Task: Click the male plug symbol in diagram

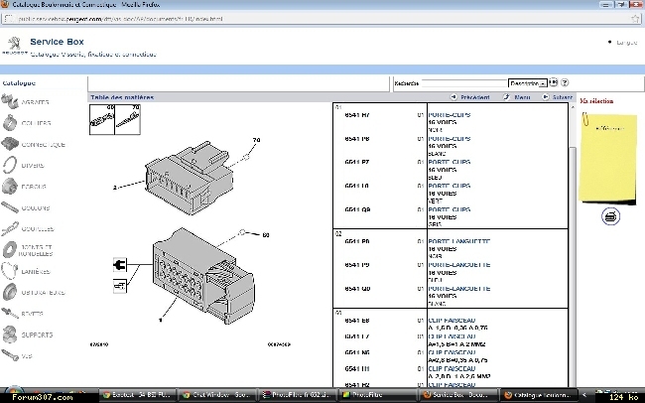Action: coord(120,264)
